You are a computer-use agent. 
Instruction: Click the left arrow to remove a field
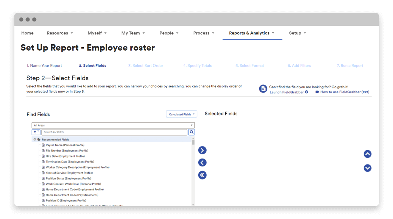tap(202, 162)
